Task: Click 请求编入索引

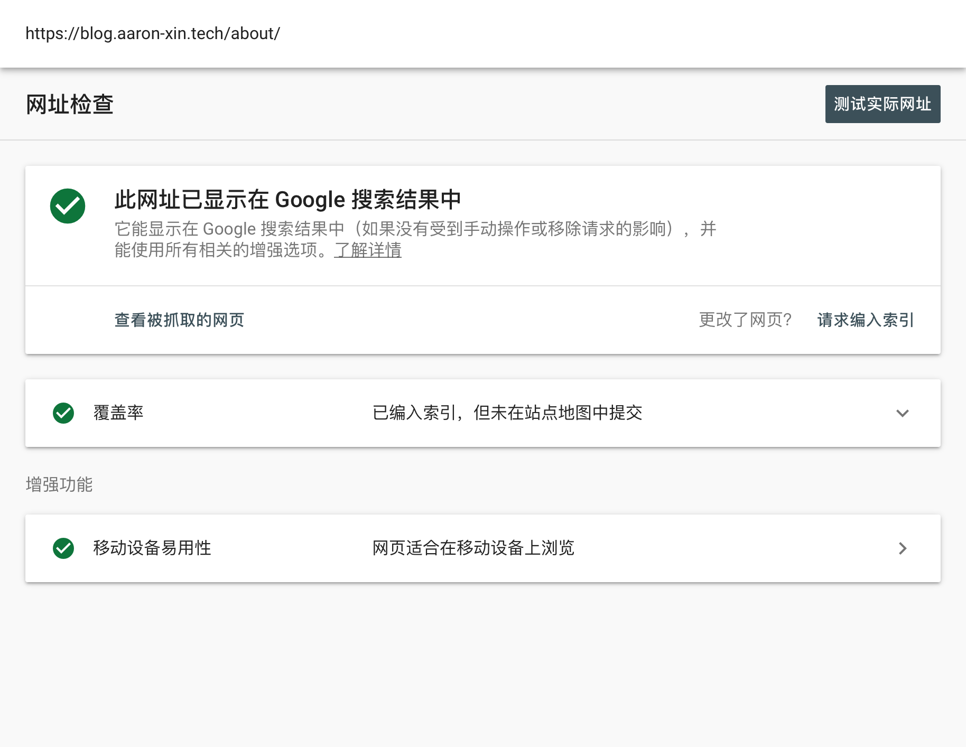Action: (x=866, y=320)
